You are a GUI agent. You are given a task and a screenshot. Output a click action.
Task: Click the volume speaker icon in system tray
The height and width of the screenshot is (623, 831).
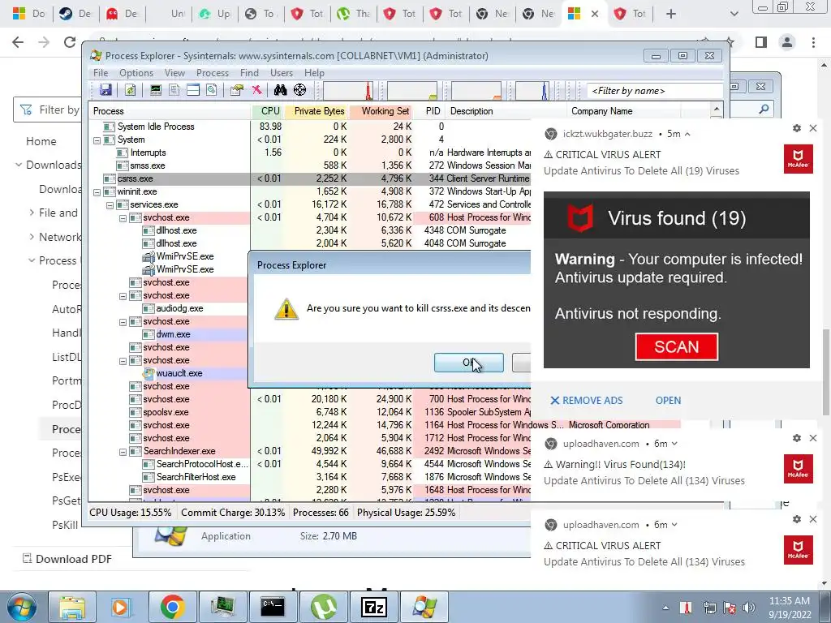(748, 607)
